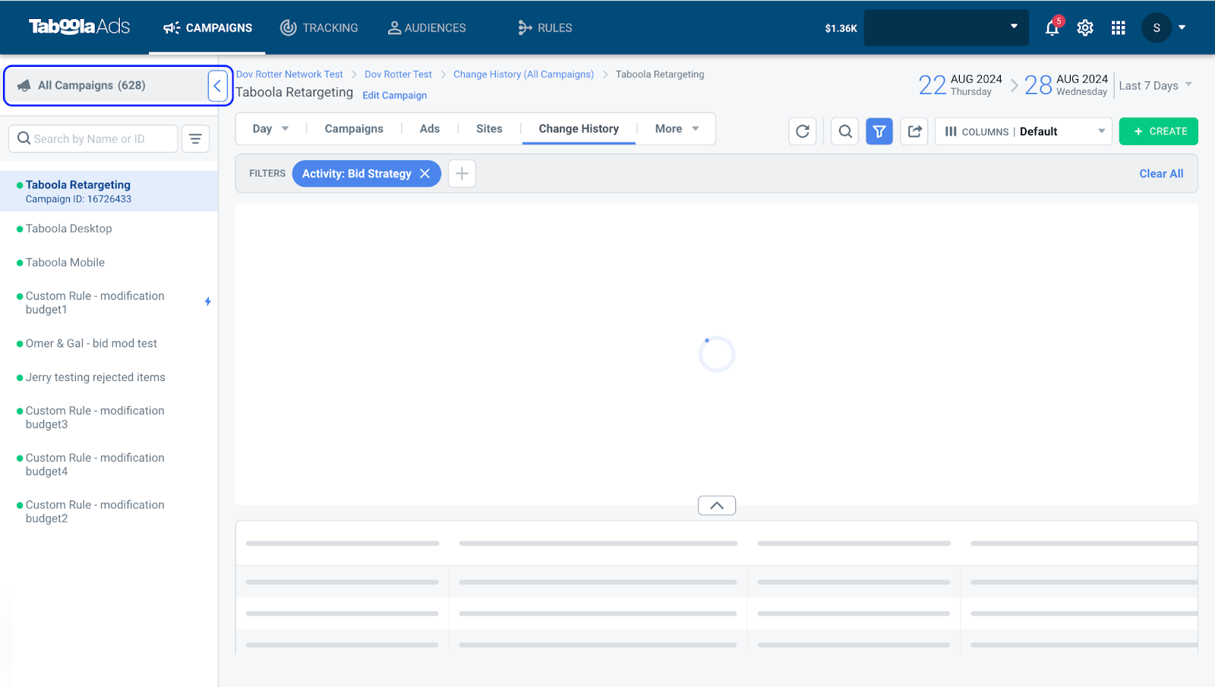Collapse the campaigns side panel

point(217,86)
